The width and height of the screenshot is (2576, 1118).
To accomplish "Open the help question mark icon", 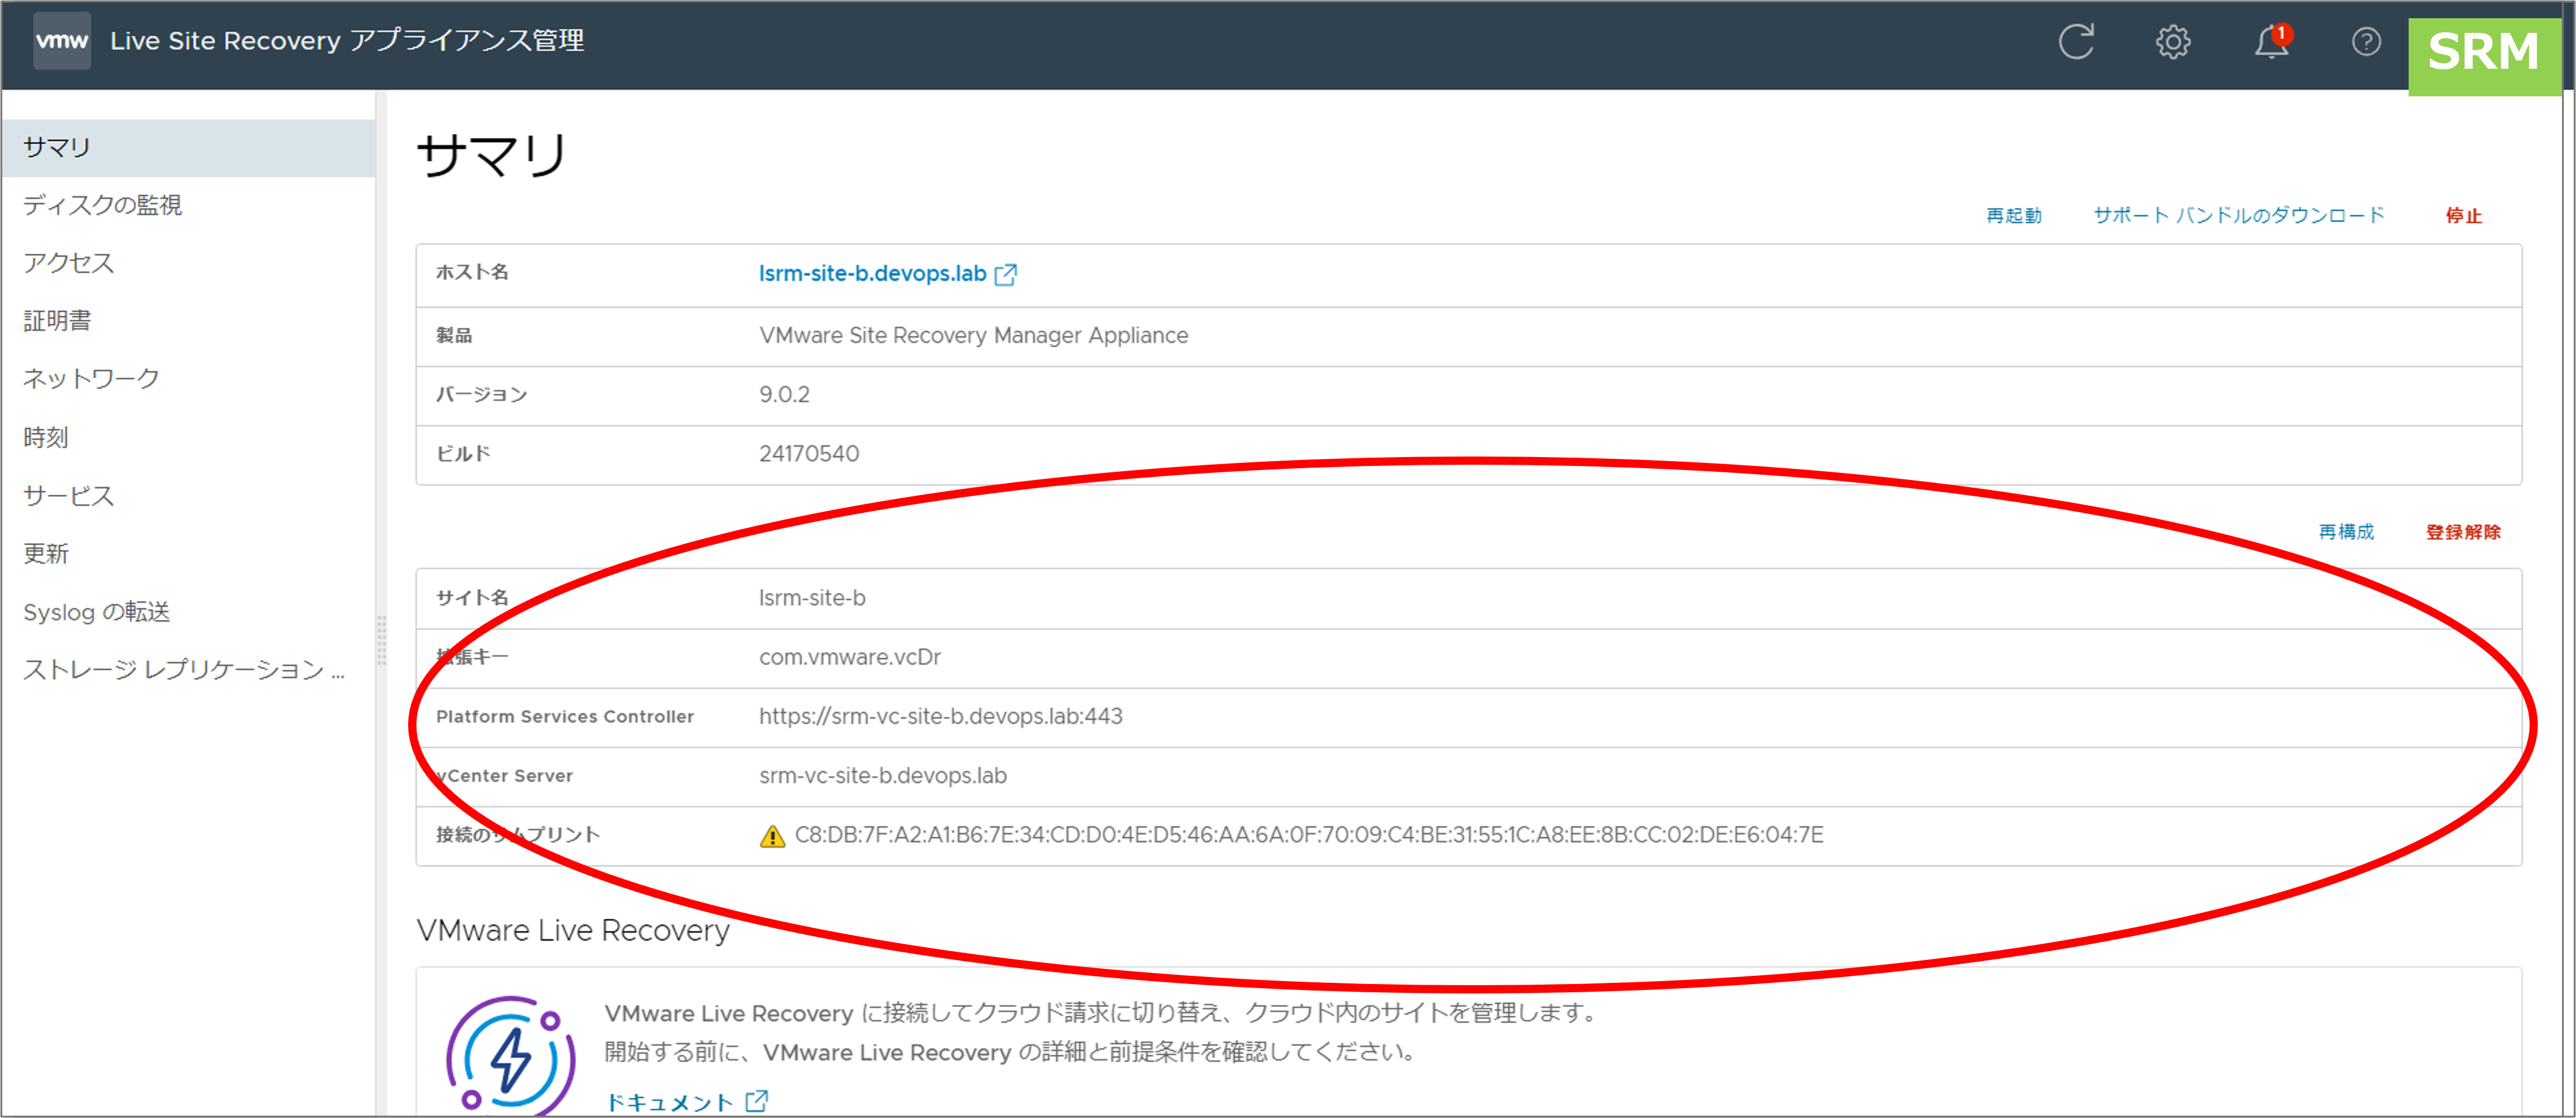I will click(x=2366, y=42).
